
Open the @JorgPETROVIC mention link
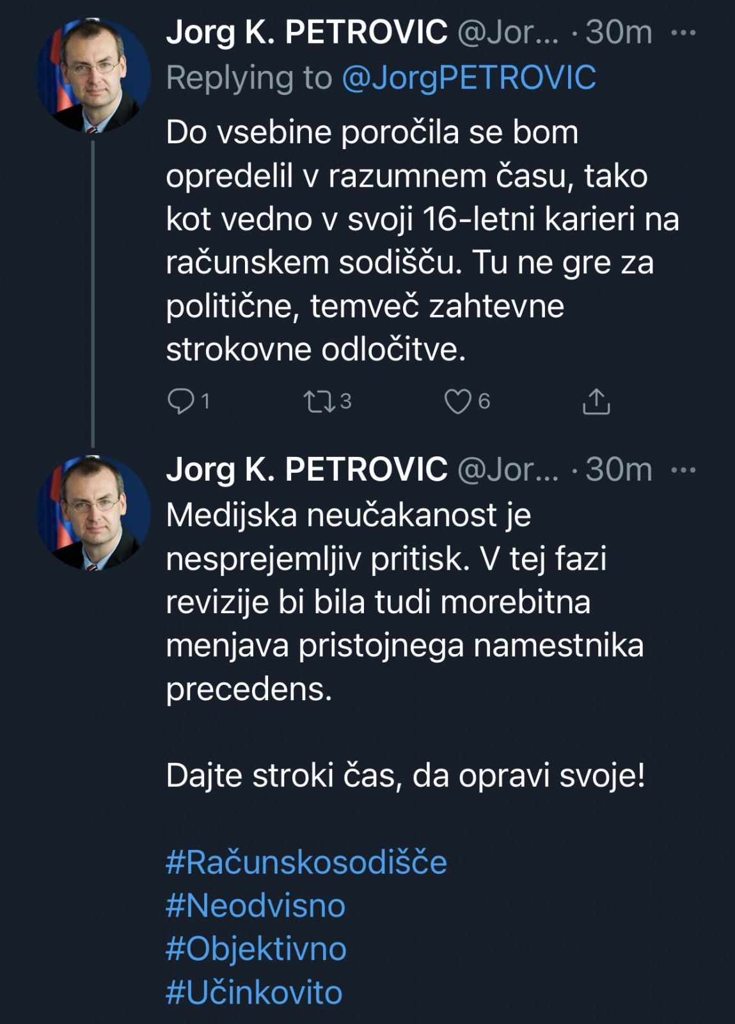coord(469,78)
